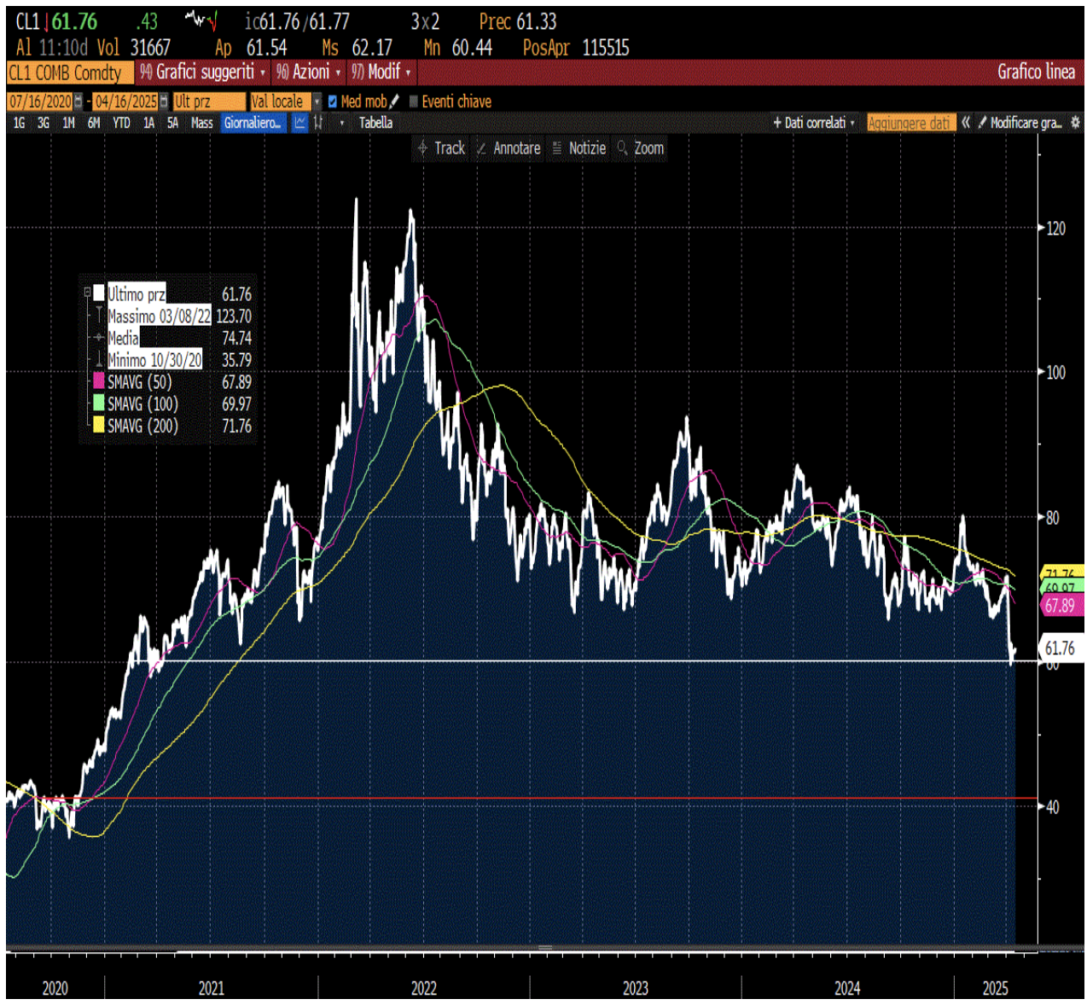
Task: Activate the Track crosshair tool
Action: pos(441,148)
